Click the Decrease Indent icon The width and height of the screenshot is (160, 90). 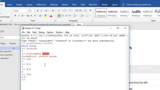coord(77,10)
